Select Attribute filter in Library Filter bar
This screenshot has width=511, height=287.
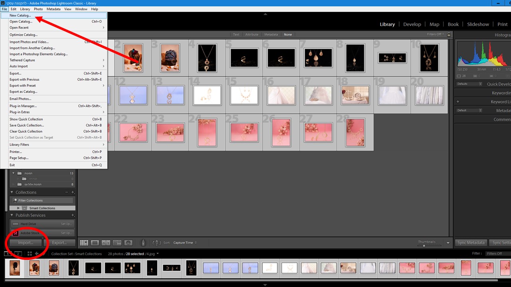click(252, 35)
